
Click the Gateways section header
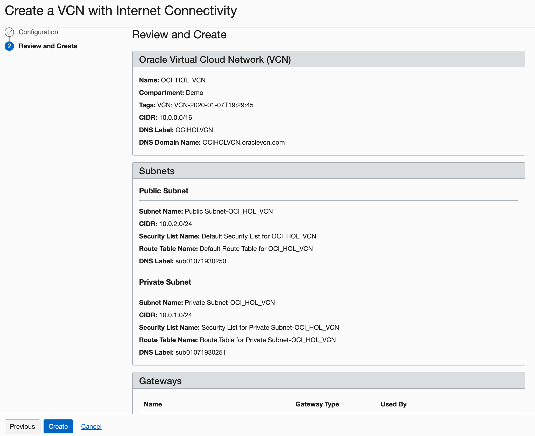tap(160, 381)
